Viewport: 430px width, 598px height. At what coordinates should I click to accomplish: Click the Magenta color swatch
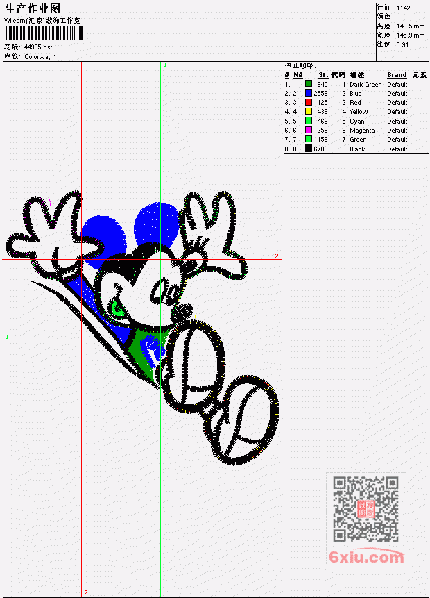(x=309, y=130)
